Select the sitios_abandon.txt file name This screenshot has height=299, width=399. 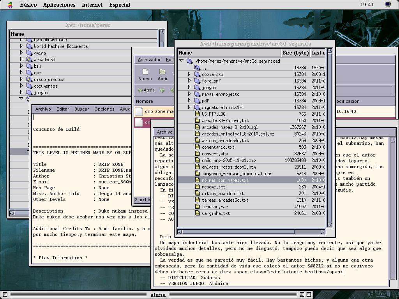(222, 193)
